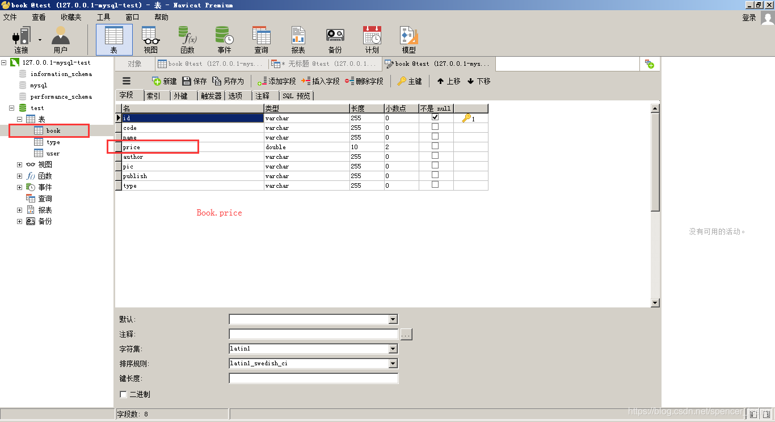The image size is (775, 422).
Task: Click the User (用户) toolbar icon
Action: (60, 39)
